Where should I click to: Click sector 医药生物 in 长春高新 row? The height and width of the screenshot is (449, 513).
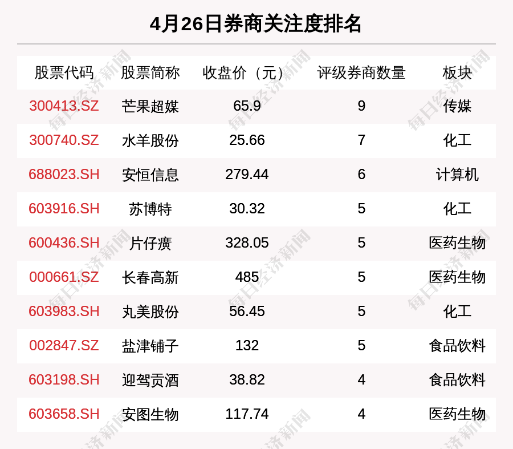click(x=457, y=278)
